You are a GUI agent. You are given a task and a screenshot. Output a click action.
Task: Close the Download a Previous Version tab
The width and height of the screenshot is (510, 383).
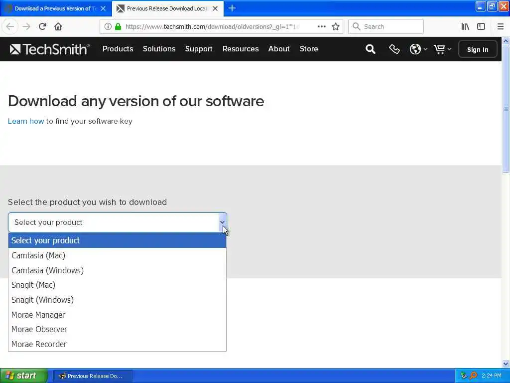(x=103, y=8)
